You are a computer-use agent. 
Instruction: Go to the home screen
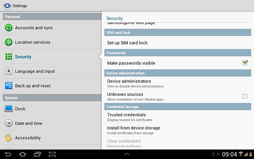[23, 154]
